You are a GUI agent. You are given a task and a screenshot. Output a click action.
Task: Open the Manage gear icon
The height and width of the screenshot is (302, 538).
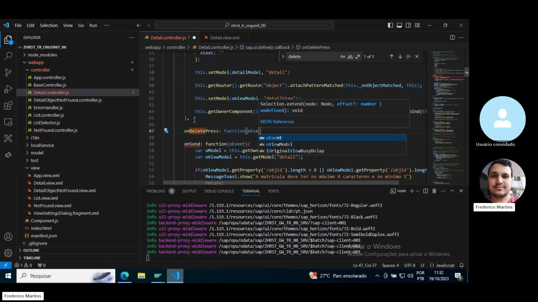coord(8,253)
